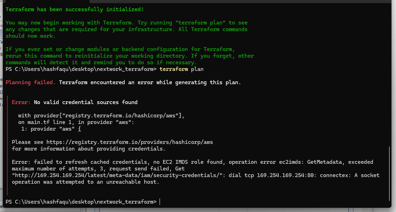
Task: Click the 'should now work.' green line
Action: 31,36
